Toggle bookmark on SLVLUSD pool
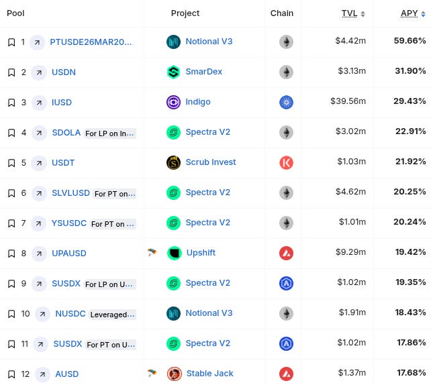 point(11,193)
